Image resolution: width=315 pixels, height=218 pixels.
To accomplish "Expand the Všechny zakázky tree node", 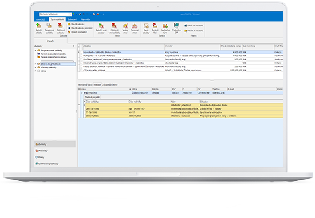I will tap(36, 68).
